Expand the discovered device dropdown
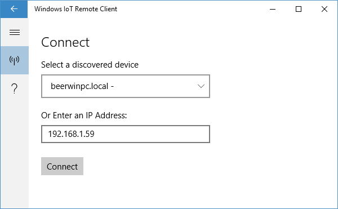The image size is (338, 209). pos(126,86)
